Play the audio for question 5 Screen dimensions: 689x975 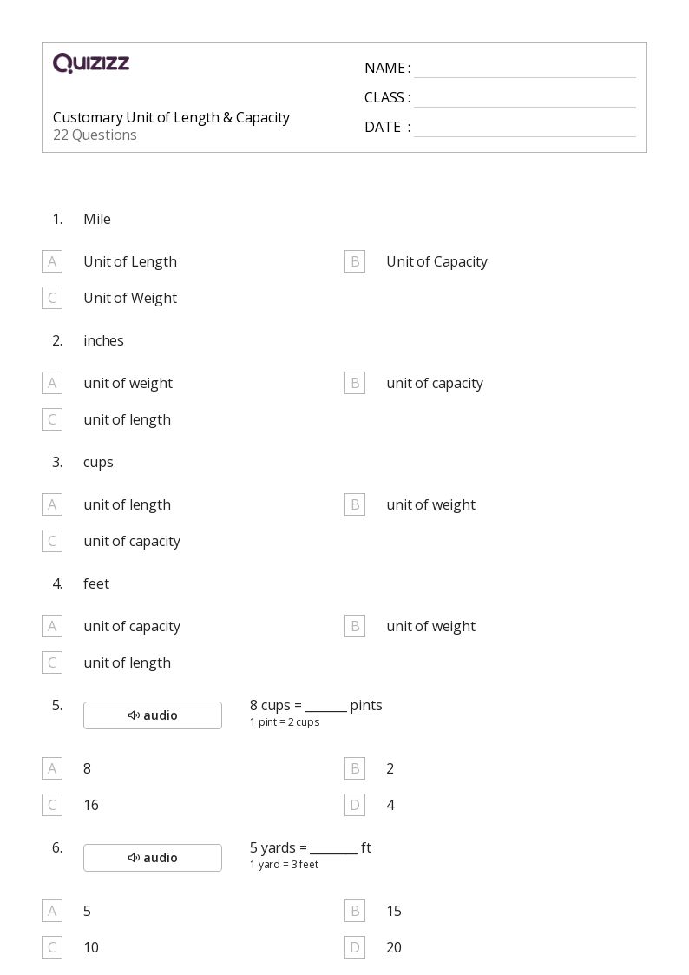[x=153, y=715]
